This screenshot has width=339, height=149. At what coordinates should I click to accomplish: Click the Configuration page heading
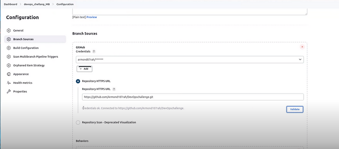(22, 17)
